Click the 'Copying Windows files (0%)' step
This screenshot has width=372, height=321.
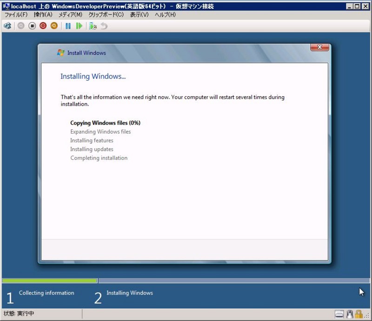106,123
